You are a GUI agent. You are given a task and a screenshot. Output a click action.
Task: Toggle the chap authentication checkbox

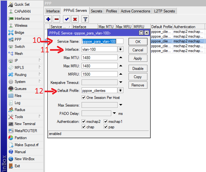coord(83,127)
